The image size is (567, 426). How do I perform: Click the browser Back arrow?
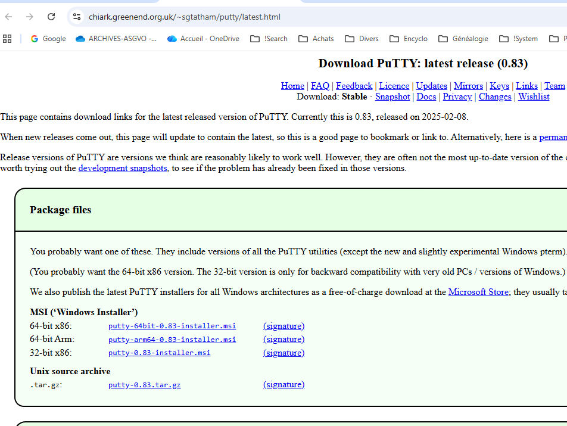pyautogui.click(x=9, y=17)
